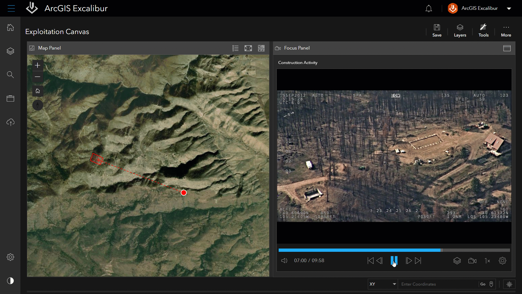The height and width of the screenshot is (294, 522).
Task: Pause the Focus Panel video
Action: tap(393, 261)
